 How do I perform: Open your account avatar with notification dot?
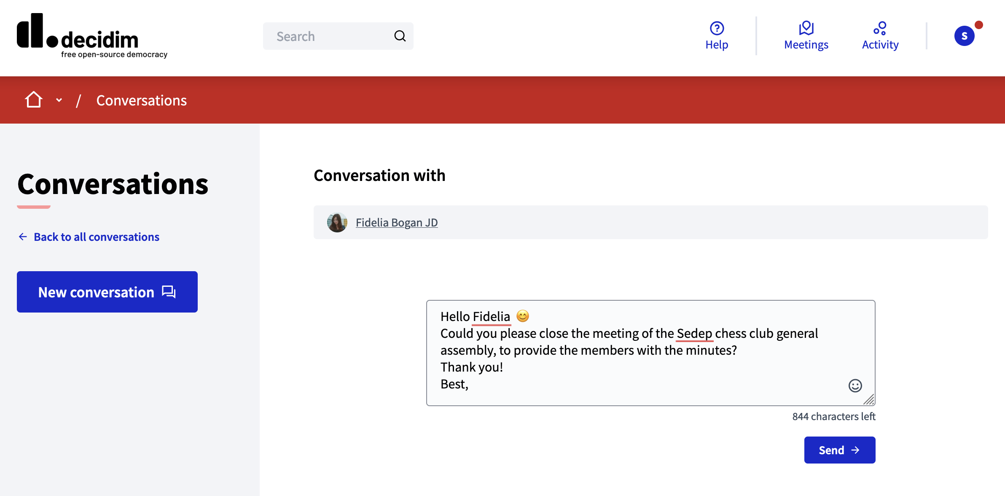965,35
